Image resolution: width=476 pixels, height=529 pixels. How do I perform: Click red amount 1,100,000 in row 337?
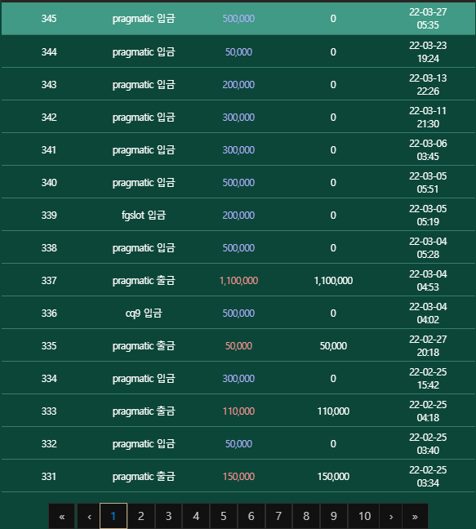pos(238,281)
